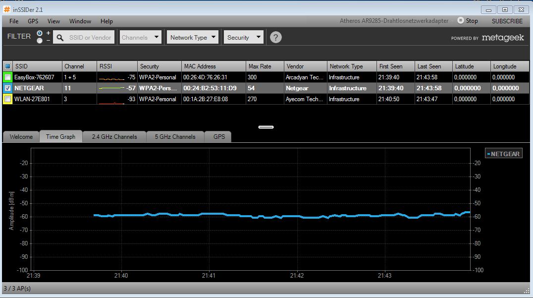Open the filter help question mark
Viewport: 533px width, 298px height.
click(x=276, y=37)
